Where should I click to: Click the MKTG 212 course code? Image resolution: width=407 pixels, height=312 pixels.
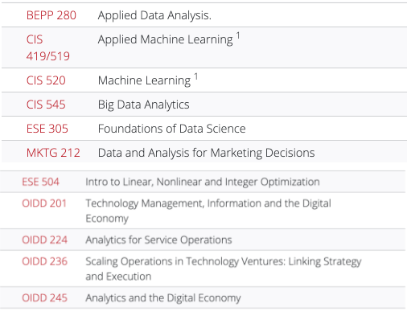pos(53,153)
